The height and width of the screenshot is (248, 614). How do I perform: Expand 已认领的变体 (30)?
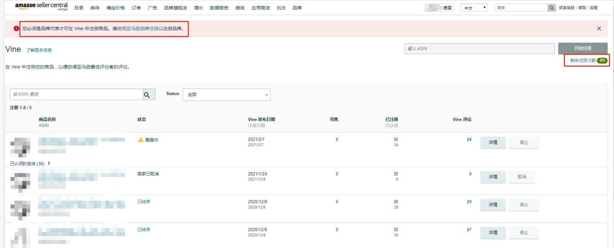pos(30,163)
